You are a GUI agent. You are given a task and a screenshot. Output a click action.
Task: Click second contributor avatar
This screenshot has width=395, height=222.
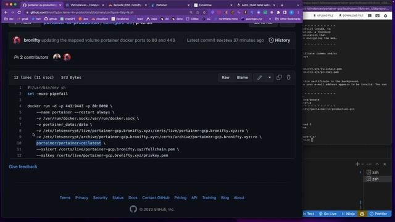[x=67, y=57]
